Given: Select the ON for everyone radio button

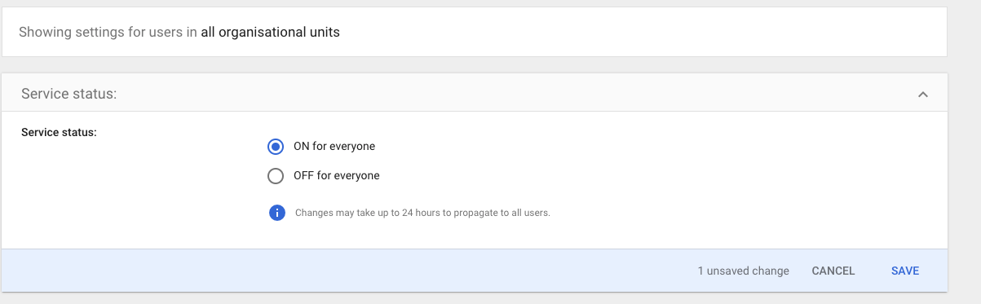Looking at the screenshot, I should click(276, 147).
